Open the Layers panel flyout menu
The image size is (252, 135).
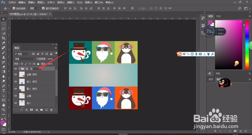[56, 48]
